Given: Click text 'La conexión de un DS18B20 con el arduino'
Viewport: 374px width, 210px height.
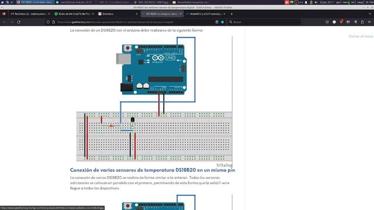Looking at the screenshot, I should point(136,30).
